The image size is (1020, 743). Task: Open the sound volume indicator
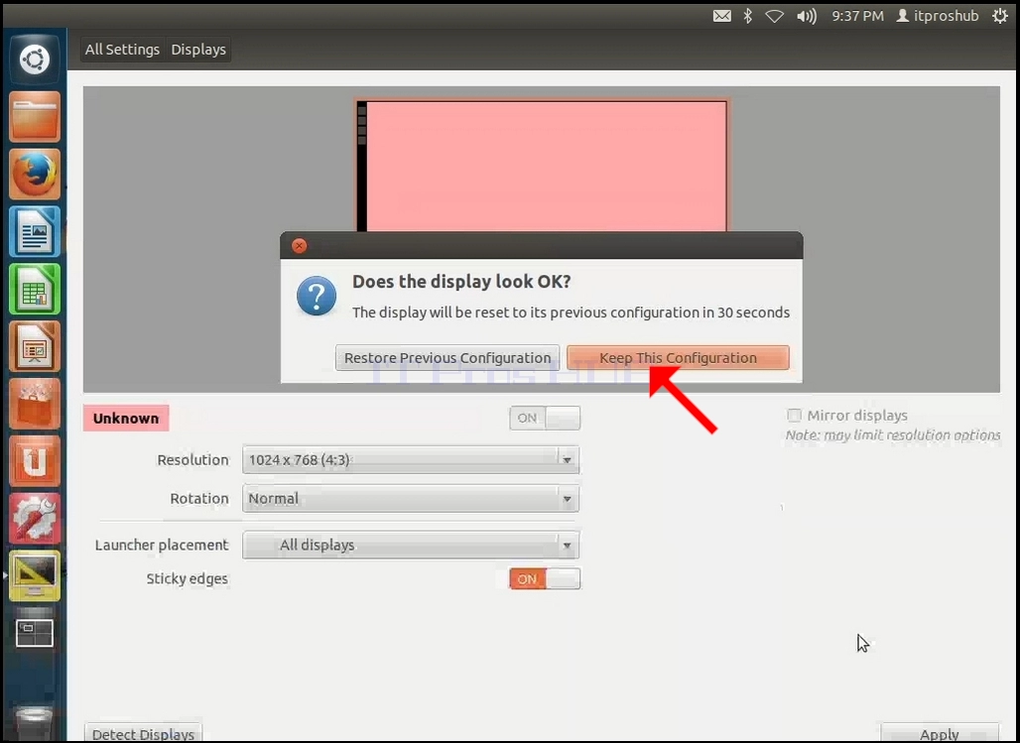807,16
